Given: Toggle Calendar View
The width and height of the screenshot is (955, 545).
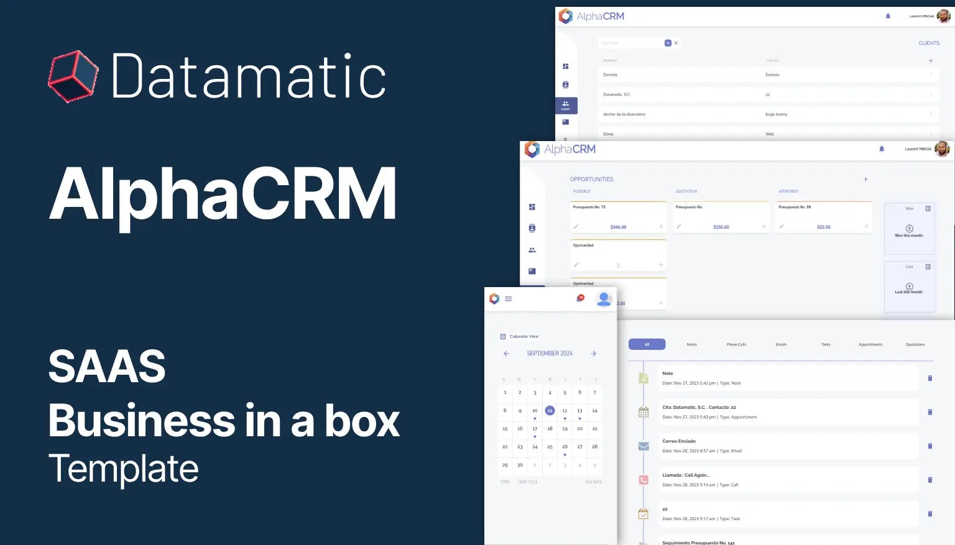Looking at the screenshot, I should coord(519,336).
